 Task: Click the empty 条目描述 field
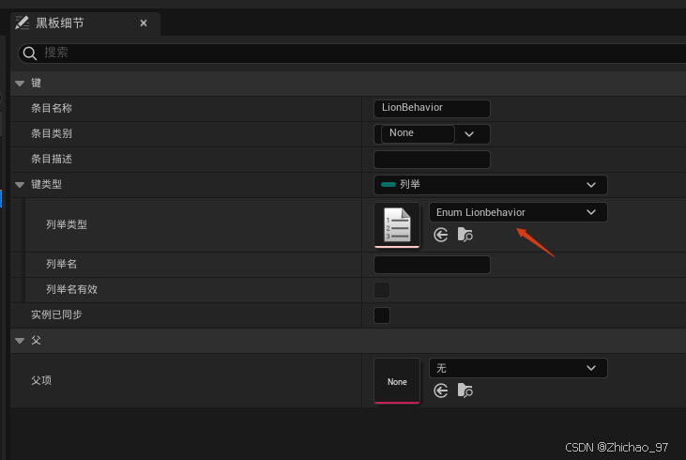point(432,160)
